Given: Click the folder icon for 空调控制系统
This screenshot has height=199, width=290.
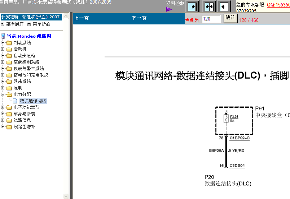Looking at the screenshot, I should coord(9,62).
